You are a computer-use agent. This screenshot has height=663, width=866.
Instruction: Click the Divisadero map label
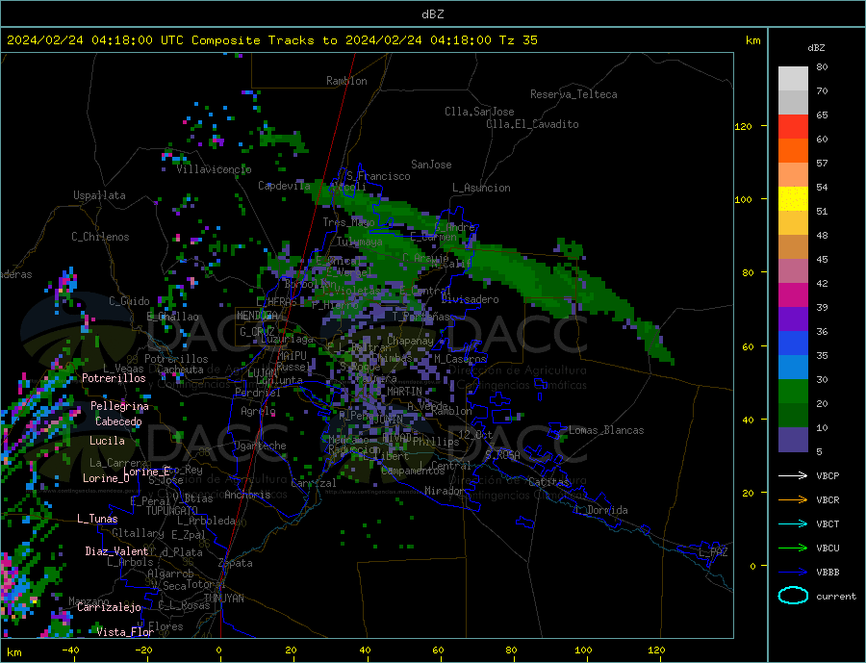[x=470, y=299]
